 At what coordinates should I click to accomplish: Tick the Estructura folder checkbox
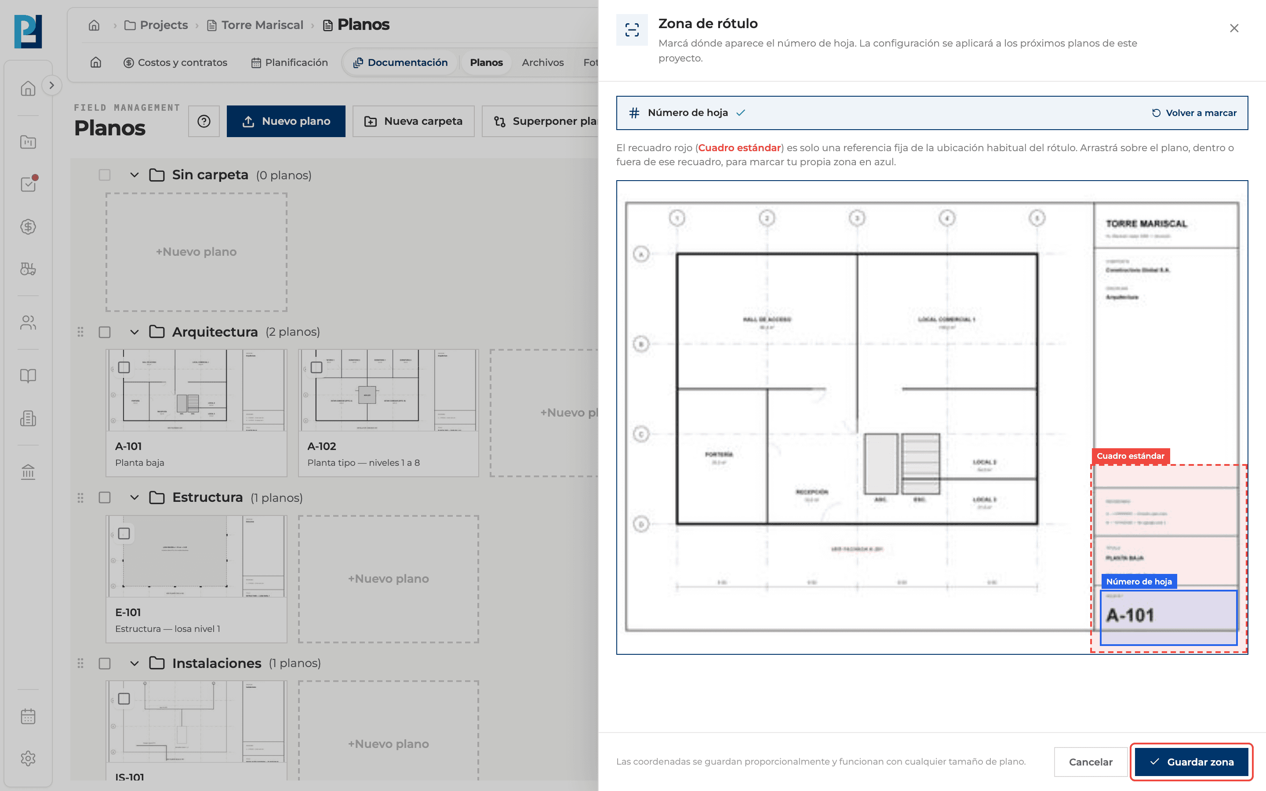(105, 497)
